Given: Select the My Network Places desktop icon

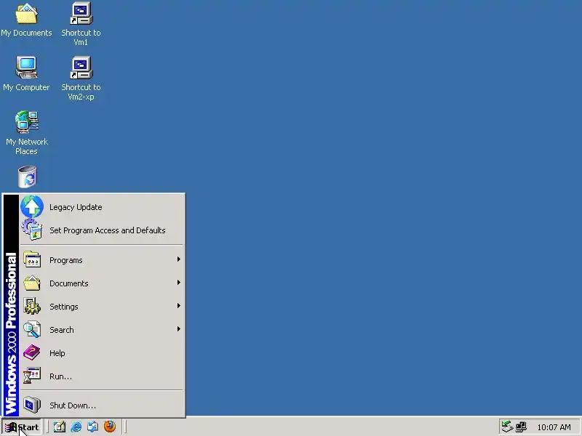Looking at the screenshot, I should pyautogui.click(x=27, y=121).
